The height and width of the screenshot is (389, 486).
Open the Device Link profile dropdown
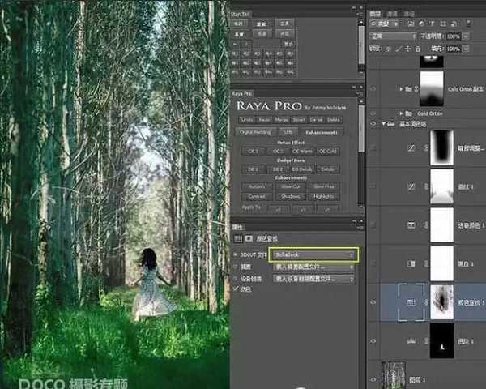pyautogui.click(x=315, y=278)
